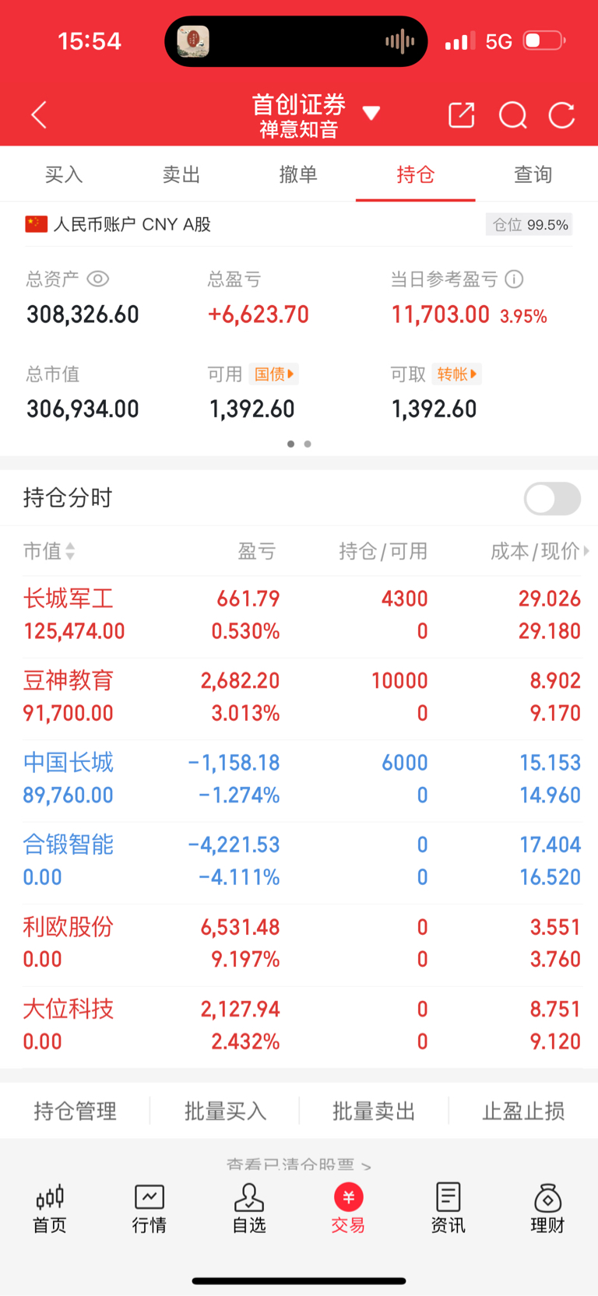Switch to the 卖出 tab
The width and height of the screenshot is (598, 1296).
click(x=181, y=174)
